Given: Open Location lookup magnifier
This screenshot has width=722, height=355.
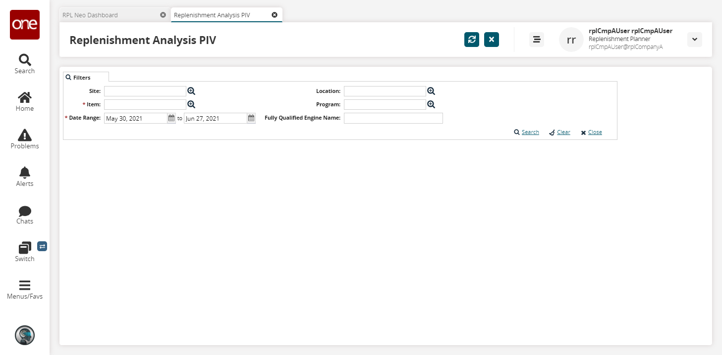Looking at the screenshot, I should (431, 91).
